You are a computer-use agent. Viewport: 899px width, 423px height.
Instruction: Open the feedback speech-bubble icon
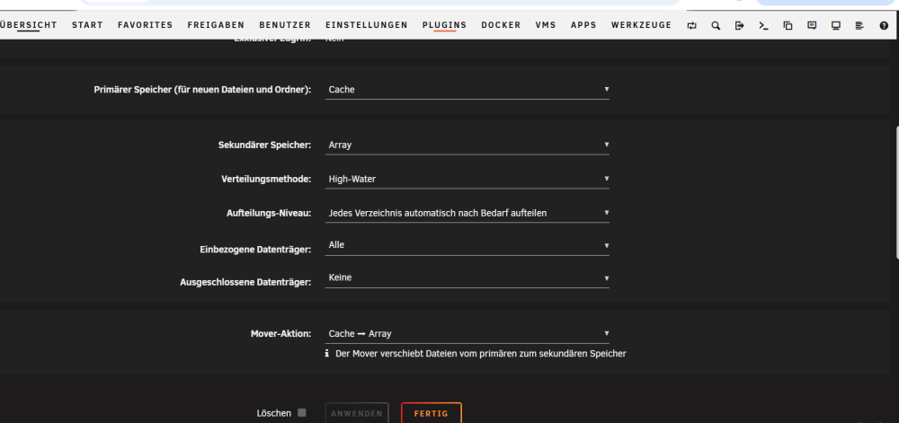tap(812, 25)
